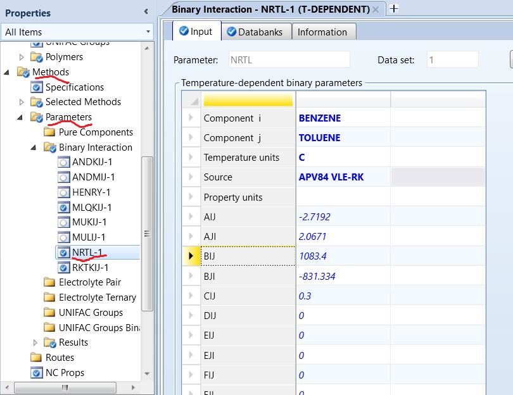Click the Electrolyte Pair folder icon
The width and height of the screenshot is (513, 395).
coord(49,282)
